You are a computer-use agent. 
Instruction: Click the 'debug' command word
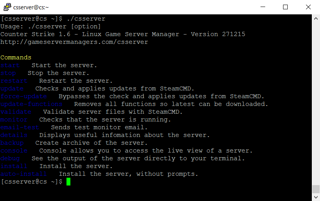click(x=10, y=158)
